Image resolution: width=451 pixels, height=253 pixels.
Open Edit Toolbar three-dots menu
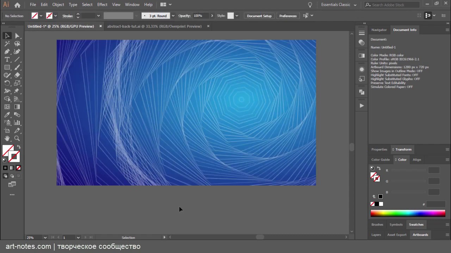pyautogui.click(x=12, y=195)
